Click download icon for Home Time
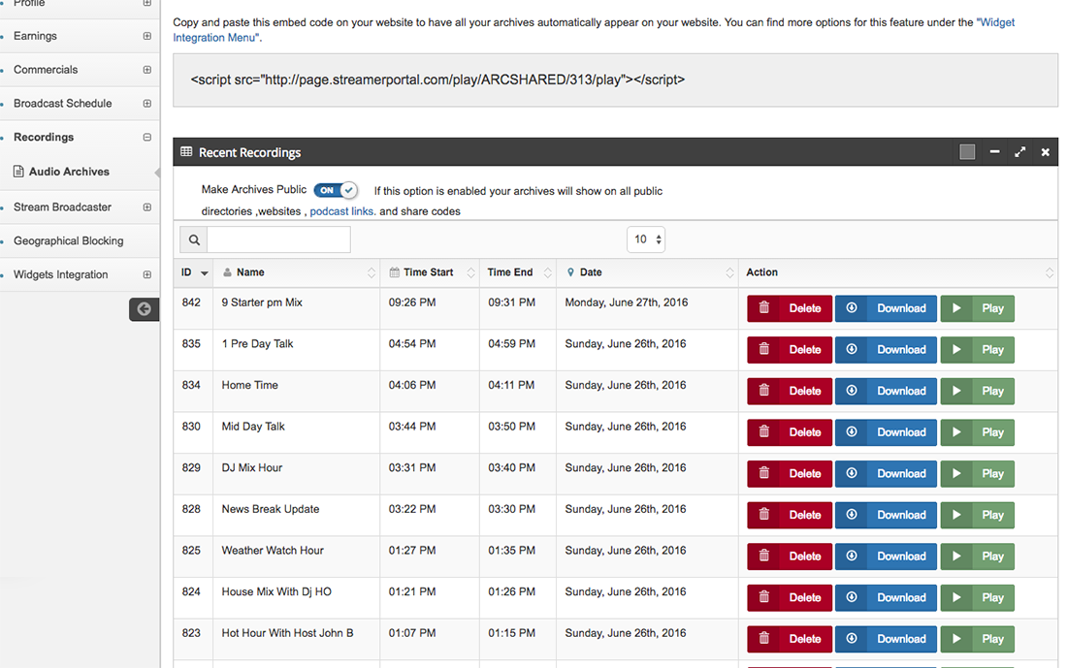Viewport: 1067px width, 668px height. (852, 391)
